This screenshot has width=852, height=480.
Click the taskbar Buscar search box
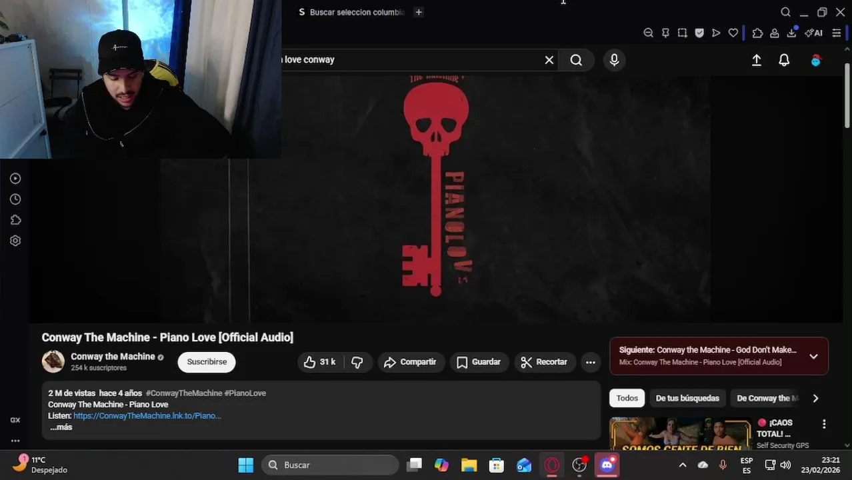tap(331, 465)
